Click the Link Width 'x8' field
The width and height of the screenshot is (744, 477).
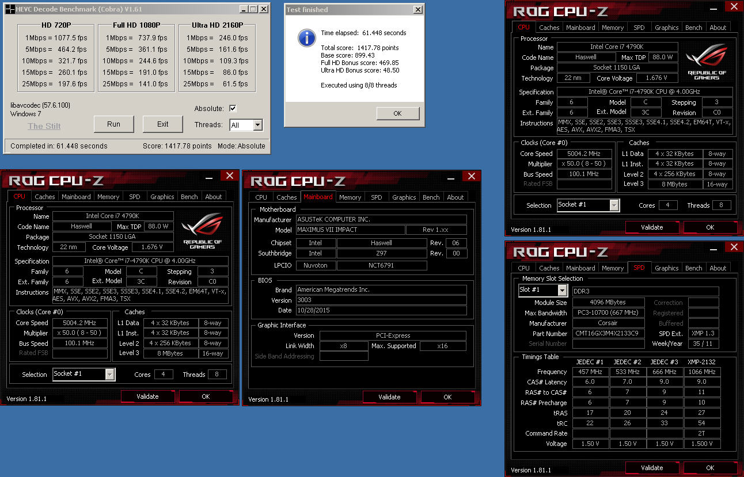point(344,346)
